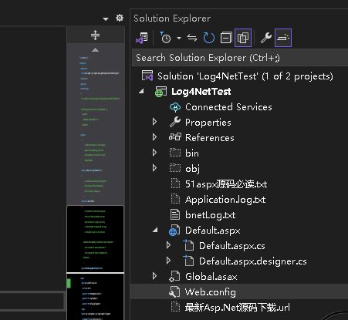The image size is (348, 320).
Task: Switch between solutions and folder views
Action: tap(142, 38)
